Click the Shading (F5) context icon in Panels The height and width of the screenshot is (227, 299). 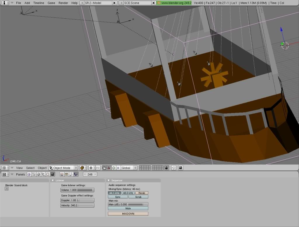click(x=38, y=174)
